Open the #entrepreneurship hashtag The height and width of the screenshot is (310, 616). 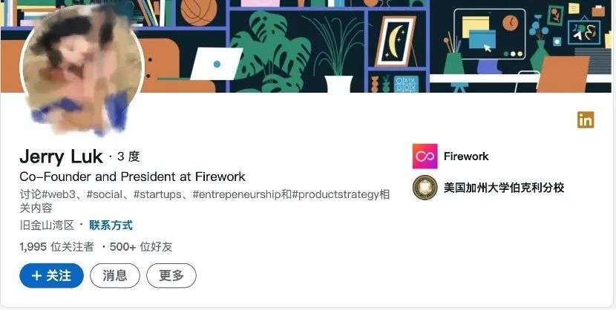pos(237,194)
